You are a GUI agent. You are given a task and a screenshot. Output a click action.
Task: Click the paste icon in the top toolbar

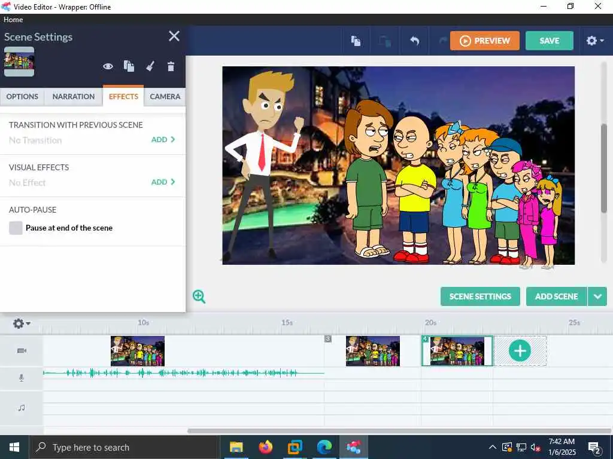(385, 41)
